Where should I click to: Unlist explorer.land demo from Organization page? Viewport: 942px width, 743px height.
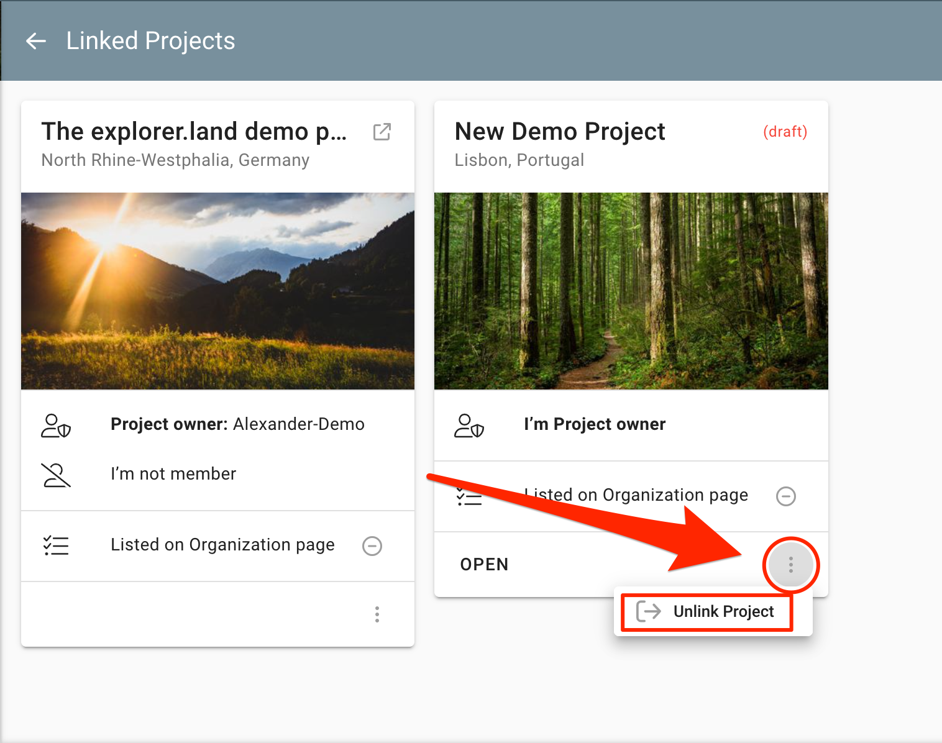click(372, 546)
